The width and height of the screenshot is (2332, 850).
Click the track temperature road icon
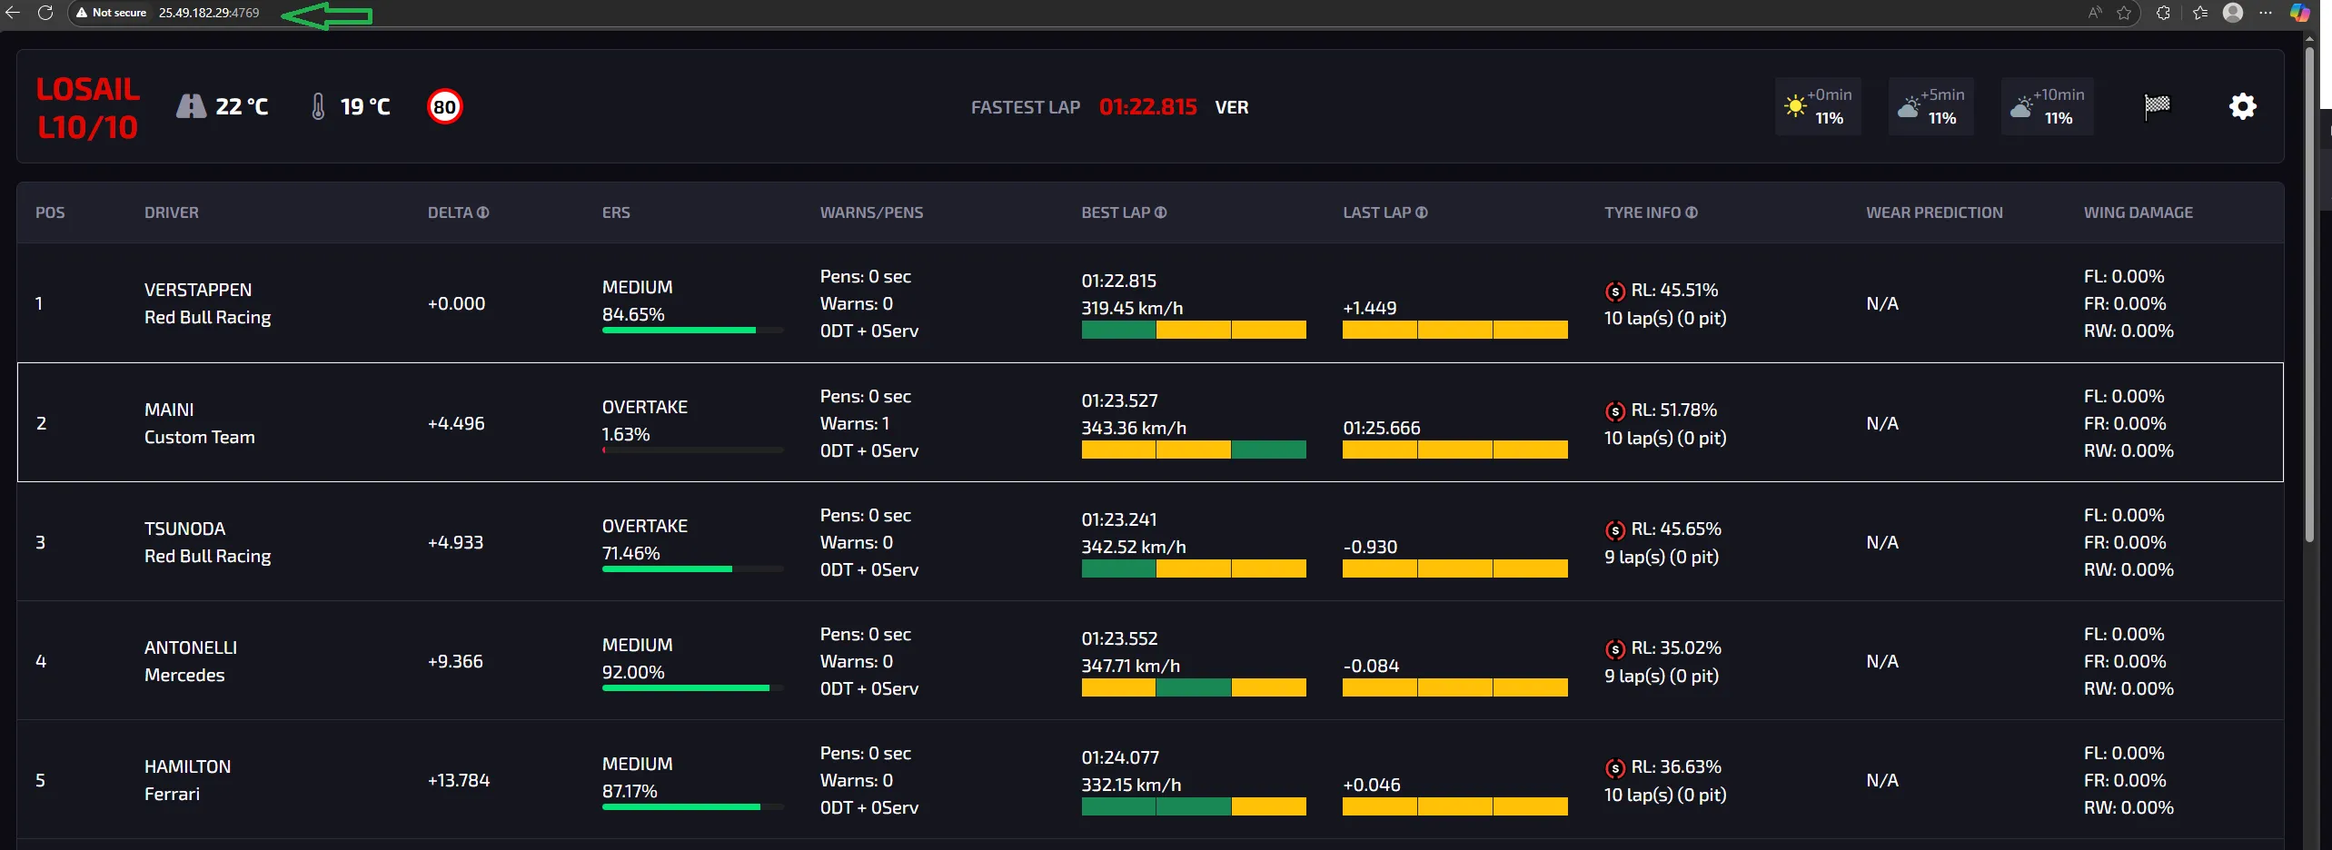pos(191,106)
